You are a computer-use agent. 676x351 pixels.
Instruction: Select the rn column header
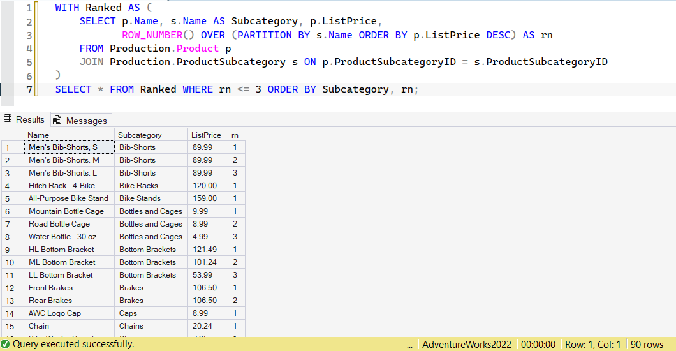236,135
